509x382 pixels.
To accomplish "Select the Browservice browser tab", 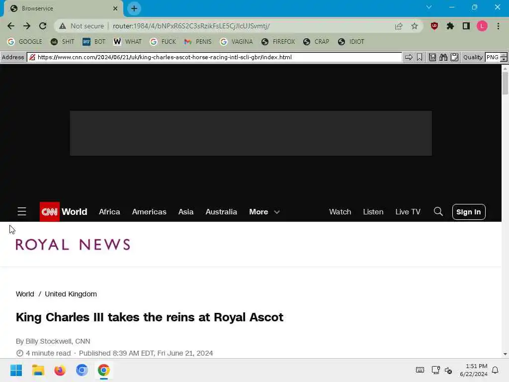I will coord(63,8).
